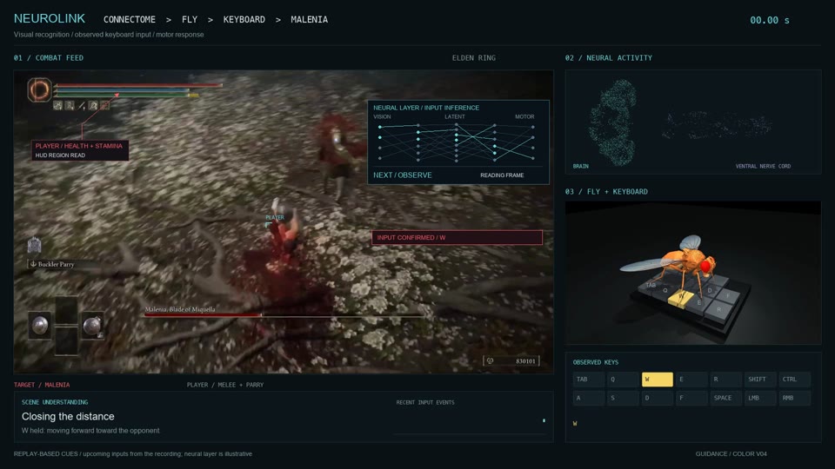Click the fourth status buff icon

93,106
